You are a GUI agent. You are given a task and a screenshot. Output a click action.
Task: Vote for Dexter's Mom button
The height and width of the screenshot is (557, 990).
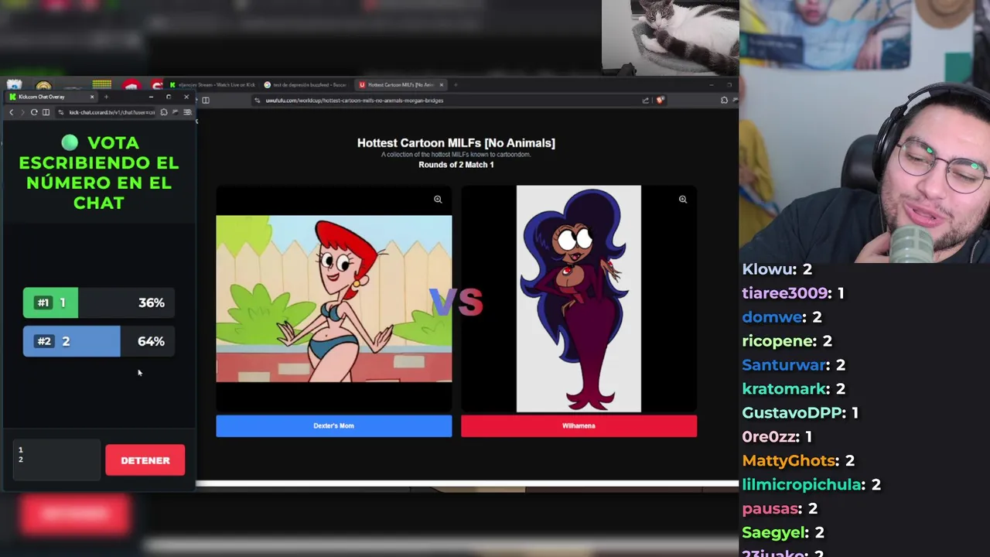coord(334,426)
